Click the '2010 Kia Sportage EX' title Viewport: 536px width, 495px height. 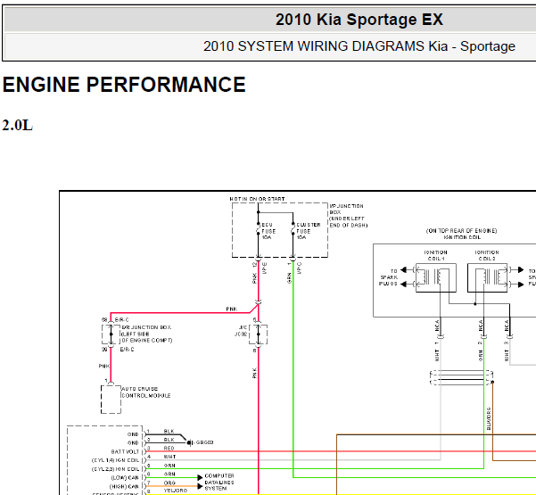[359, 20]
